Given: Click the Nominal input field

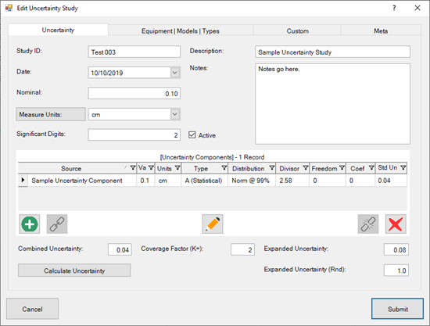Looking at the screenshot, I should pos(134,93).
